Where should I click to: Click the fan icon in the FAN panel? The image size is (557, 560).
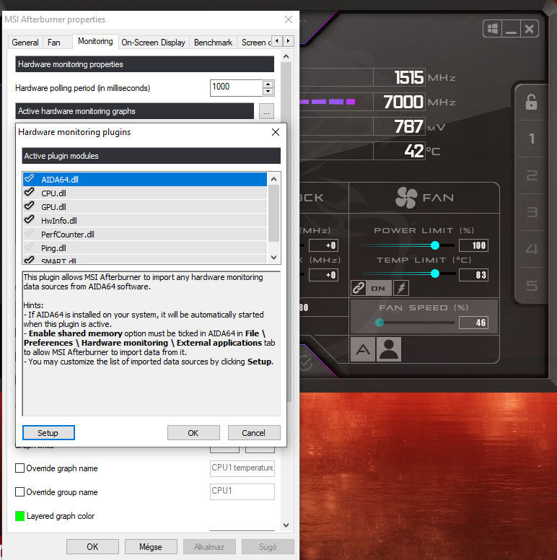coord(406,198)
